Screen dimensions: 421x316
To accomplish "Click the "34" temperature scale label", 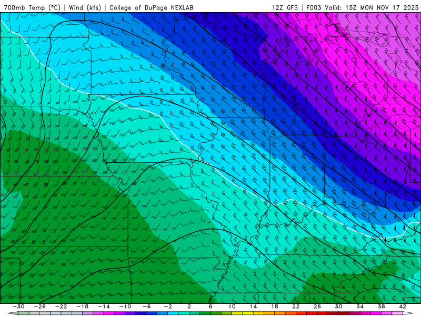I will [360, 307].
